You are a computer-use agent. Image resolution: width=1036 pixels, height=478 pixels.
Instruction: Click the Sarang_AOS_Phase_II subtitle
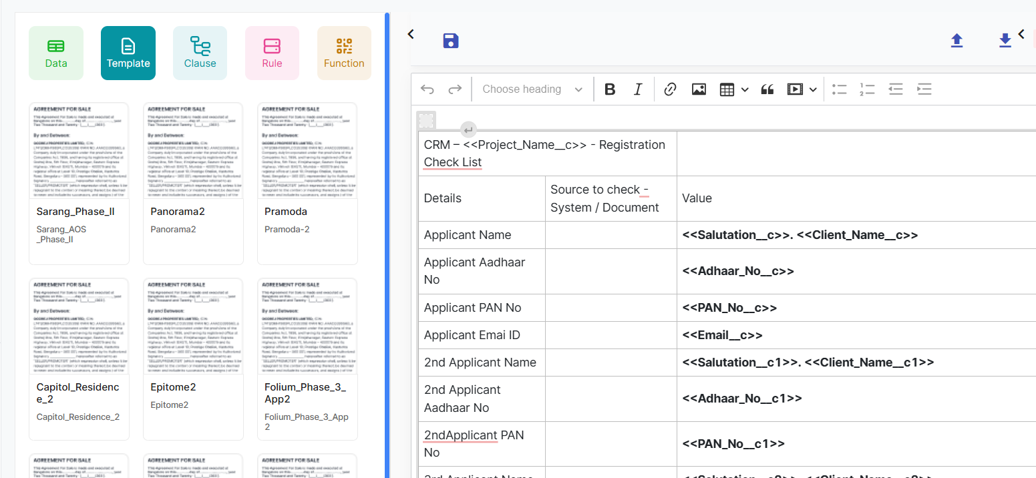click(61, 234)
